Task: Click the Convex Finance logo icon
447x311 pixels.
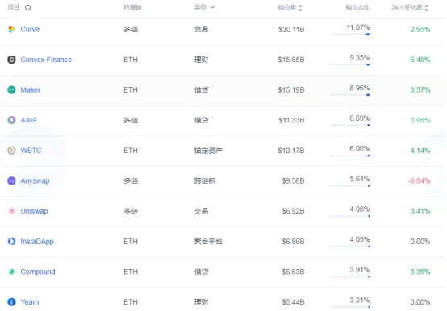Action: coord(11,60)
